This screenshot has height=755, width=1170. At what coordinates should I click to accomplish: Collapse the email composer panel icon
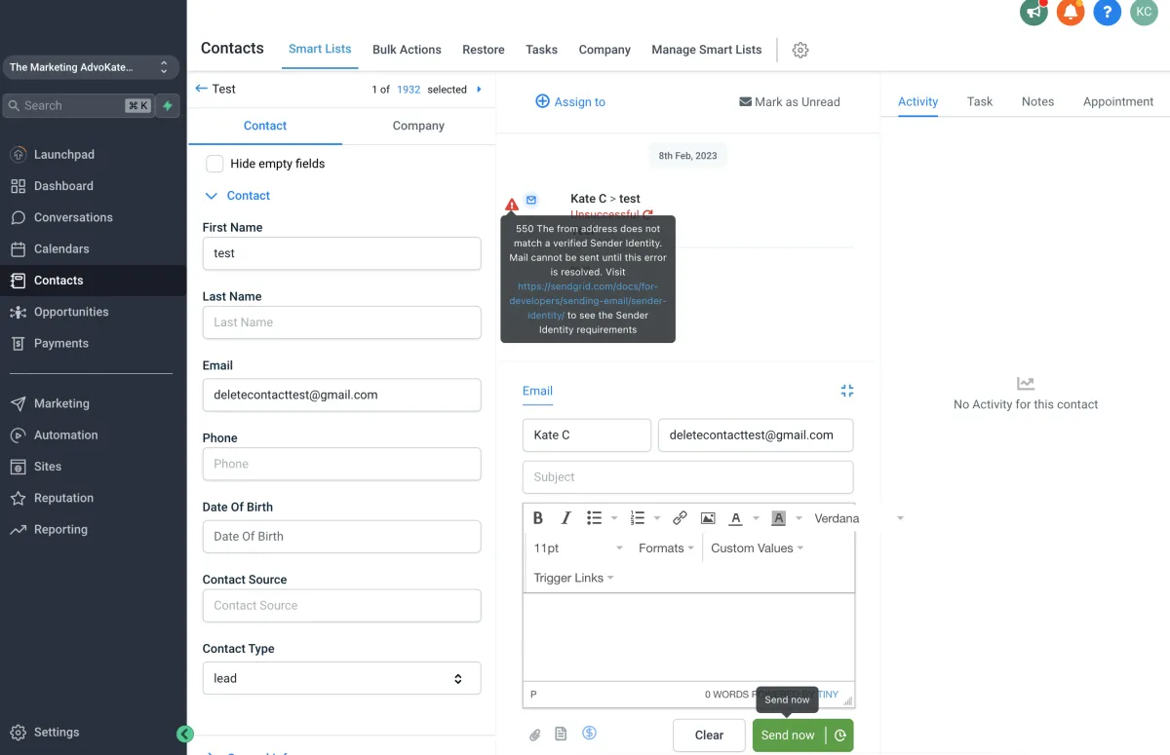click(847, 391)
